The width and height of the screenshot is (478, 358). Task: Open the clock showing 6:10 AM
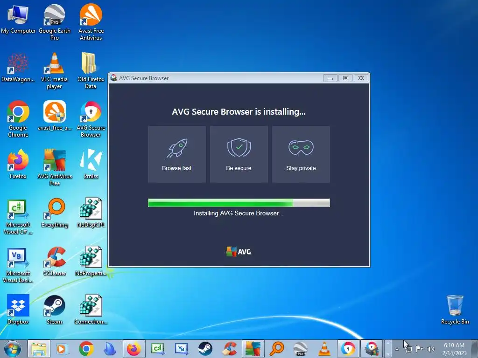[x=454, y=349]
